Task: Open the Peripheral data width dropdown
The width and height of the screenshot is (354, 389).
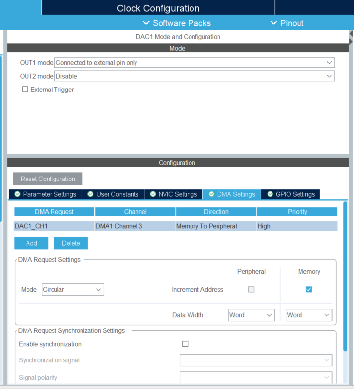Action: click(251, 315)
